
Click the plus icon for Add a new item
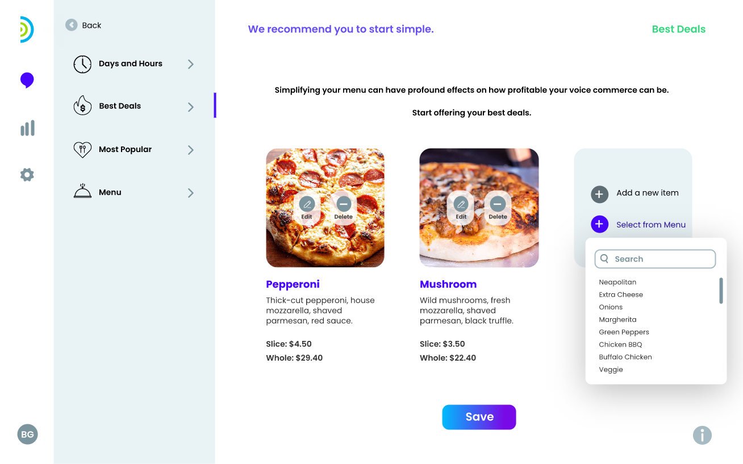click(599, 194)
